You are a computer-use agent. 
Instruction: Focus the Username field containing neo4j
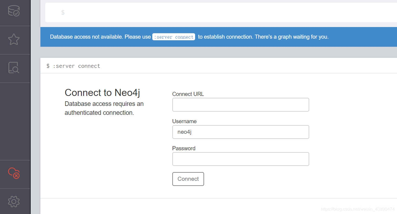pyautogui.click(x=241, y=132)
